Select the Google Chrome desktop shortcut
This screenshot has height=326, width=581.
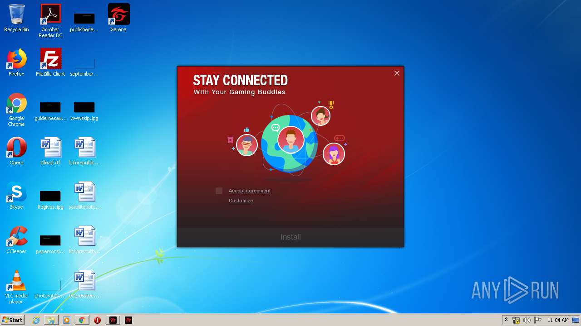[x=16, y=110]
